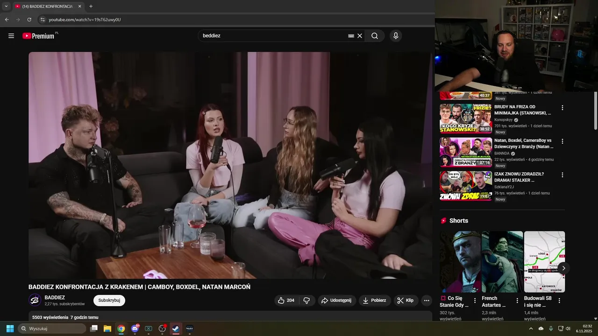Open Steam from the taskbar
The height and width of the screenshot is (336, 598).
tap(176, 329)
